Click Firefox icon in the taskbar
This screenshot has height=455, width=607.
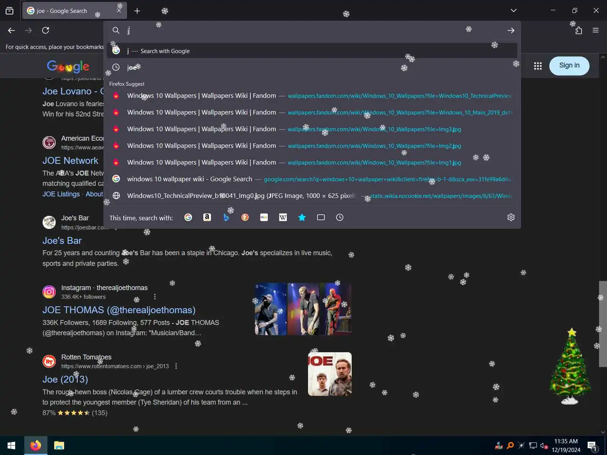(x=36, y=446)
